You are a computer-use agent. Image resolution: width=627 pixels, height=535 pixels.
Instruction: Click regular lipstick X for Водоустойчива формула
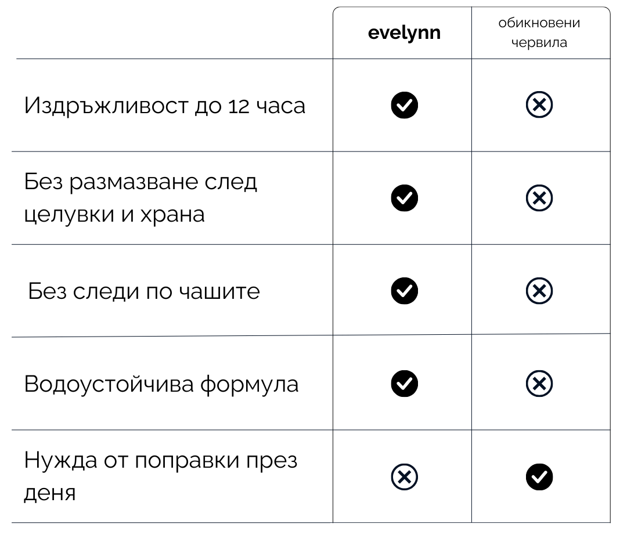coord(539,384)
